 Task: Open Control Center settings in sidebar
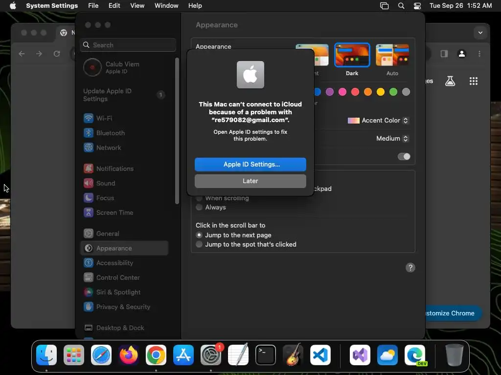tap(125, 278)
